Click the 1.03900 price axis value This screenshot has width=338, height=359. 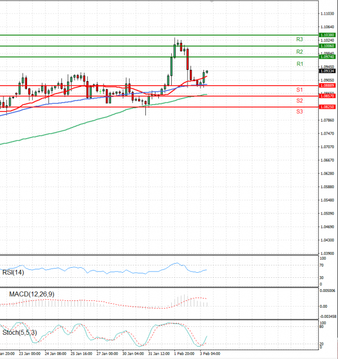pyautogui.click(x=327, y=254)
